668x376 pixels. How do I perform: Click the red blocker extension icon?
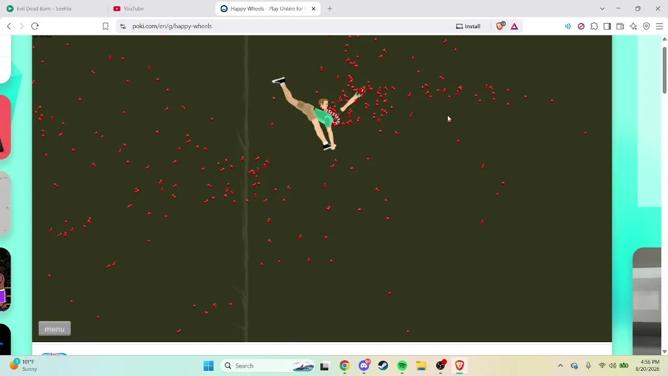[x=581, y=26]
